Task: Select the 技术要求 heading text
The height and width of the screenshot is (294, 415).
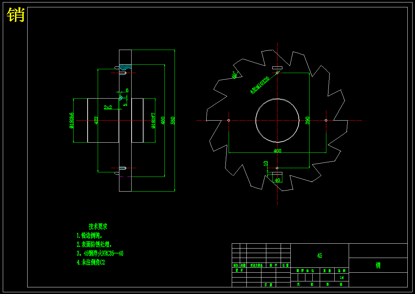Action: point(98,227)
